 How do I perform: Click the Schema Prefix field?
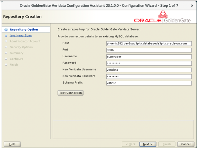coord(149,83)
